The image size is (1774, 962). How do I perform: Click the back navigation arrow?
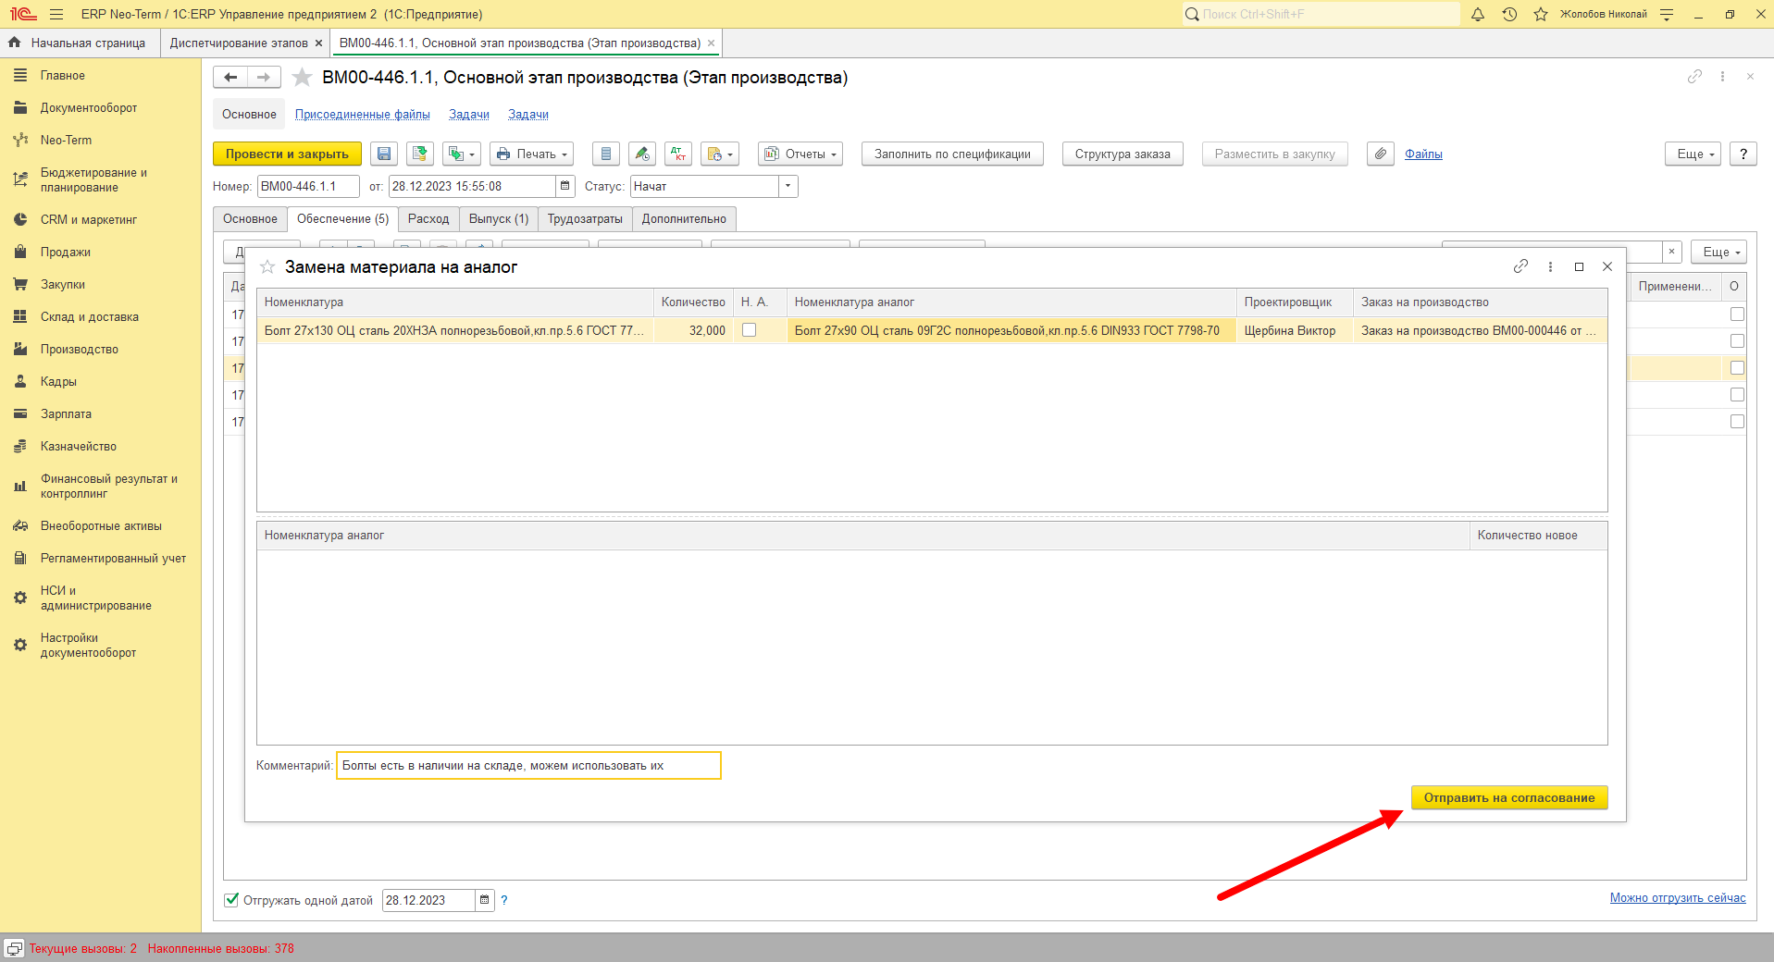(230, 78)
